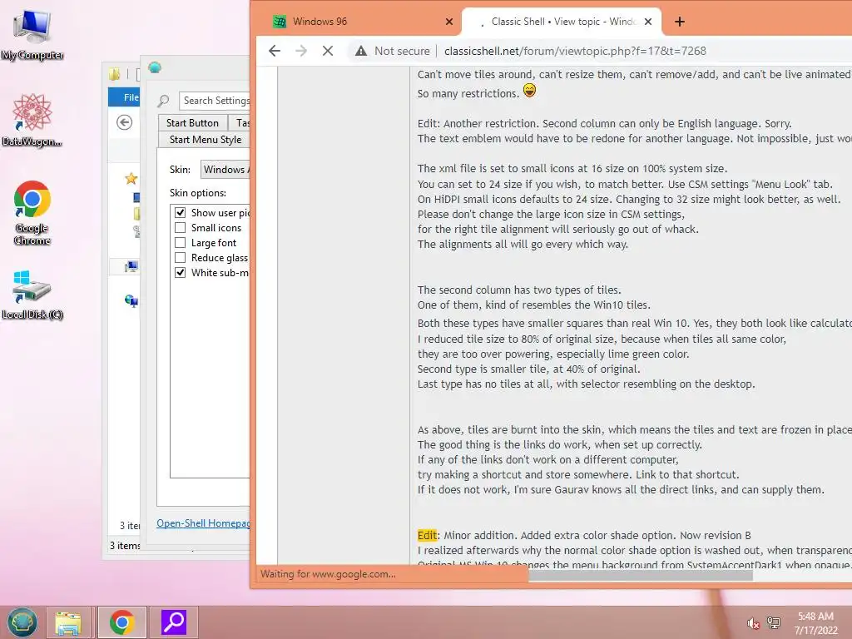Open the My Computer desktop icon
The height and width of the screenshot is (639, 852).
click(x=32, y=35)
